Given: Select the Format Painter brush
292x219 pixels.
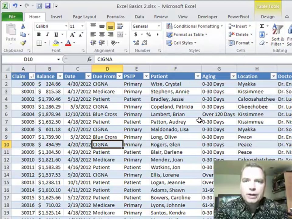Looking at the screenshot, I should click(x=23, y=43).
